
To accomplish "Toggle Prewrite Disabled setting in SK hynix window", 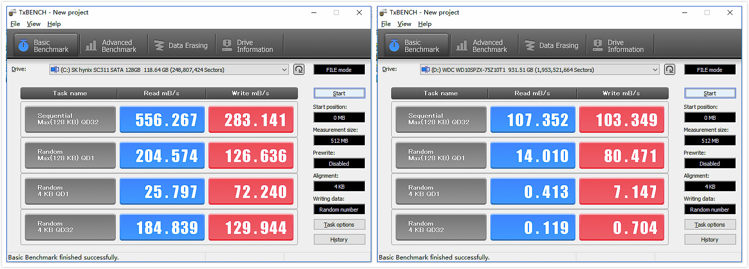I will pos(339,164).
